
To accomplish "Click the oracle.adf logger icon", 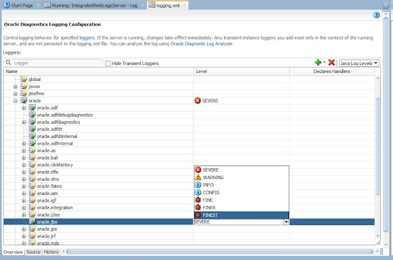I will 32,107.
